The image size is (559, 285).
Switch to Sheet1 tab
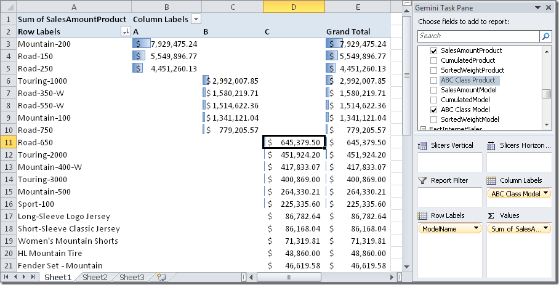pos(58,277)
